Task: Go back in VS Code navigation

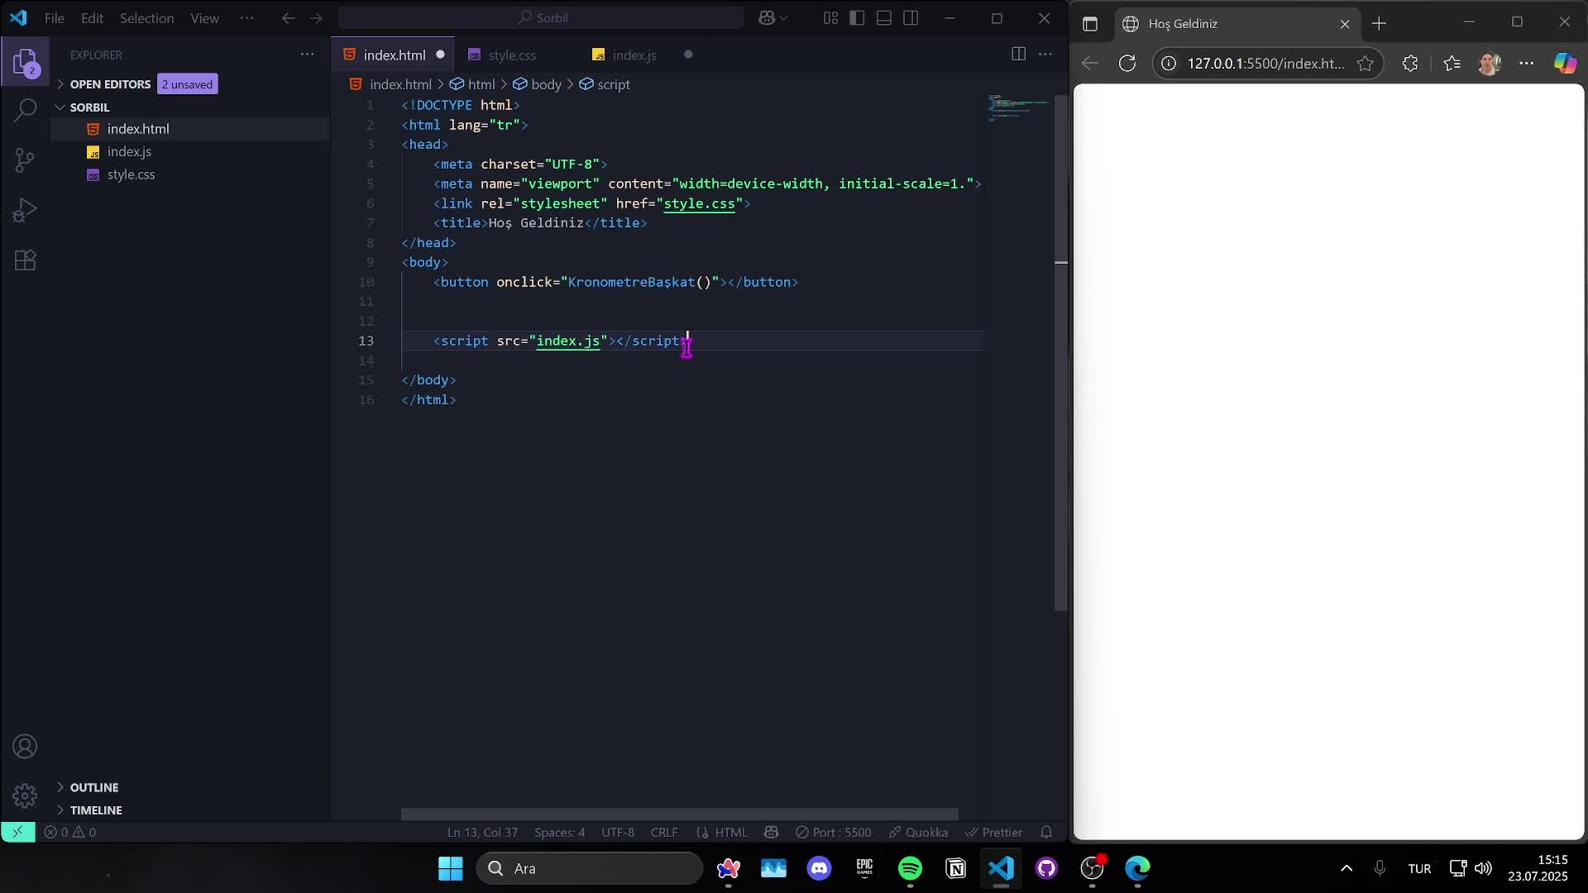Action: [288, 18]
